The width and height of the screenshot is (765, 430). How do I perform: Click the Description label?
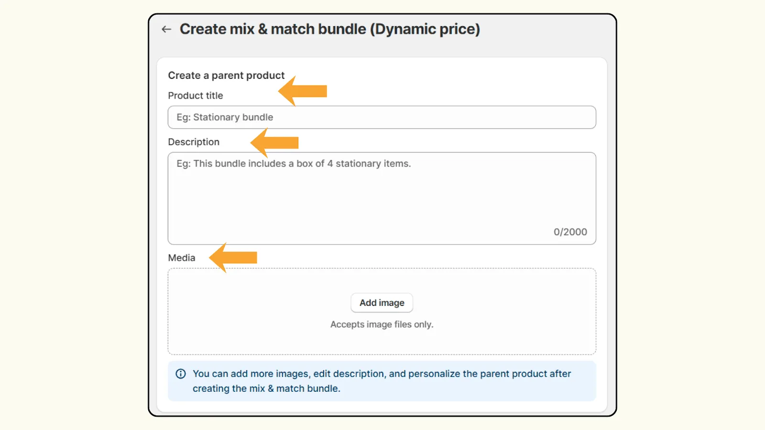tap(193, 141)
